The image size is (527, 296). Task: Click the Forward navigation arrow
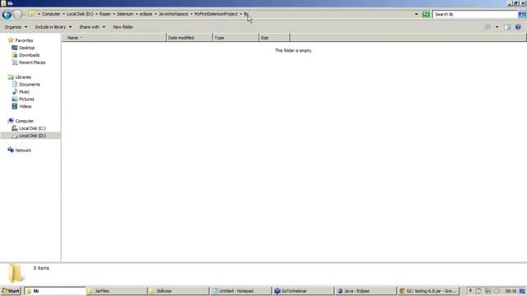17,15
